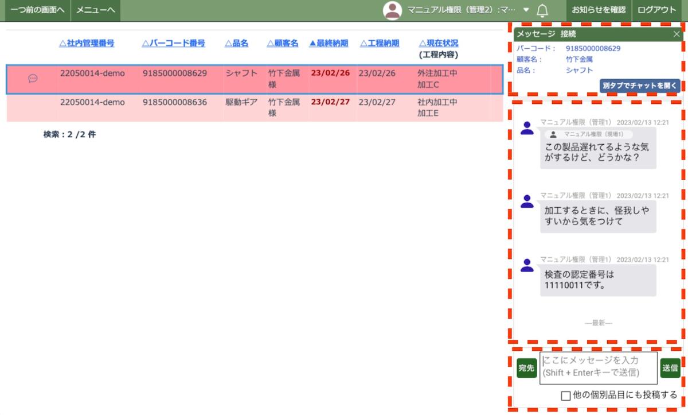The height and width of the screenshot is (415, 688).
Task: Click the sender avatar beside the first chat message
Action: coord(527,129)
